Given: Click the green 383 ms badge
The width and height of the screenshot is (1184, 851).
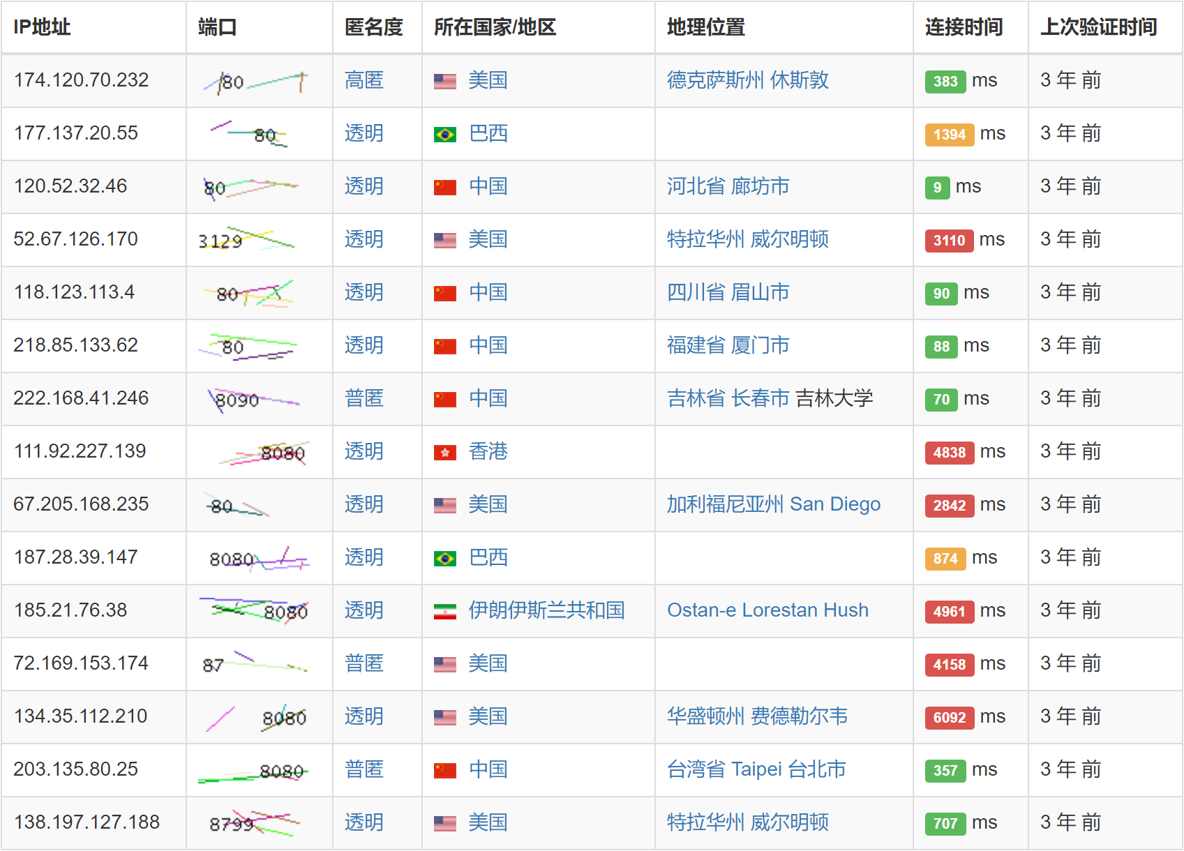Looking at the screenshot, I should [945, 82].
